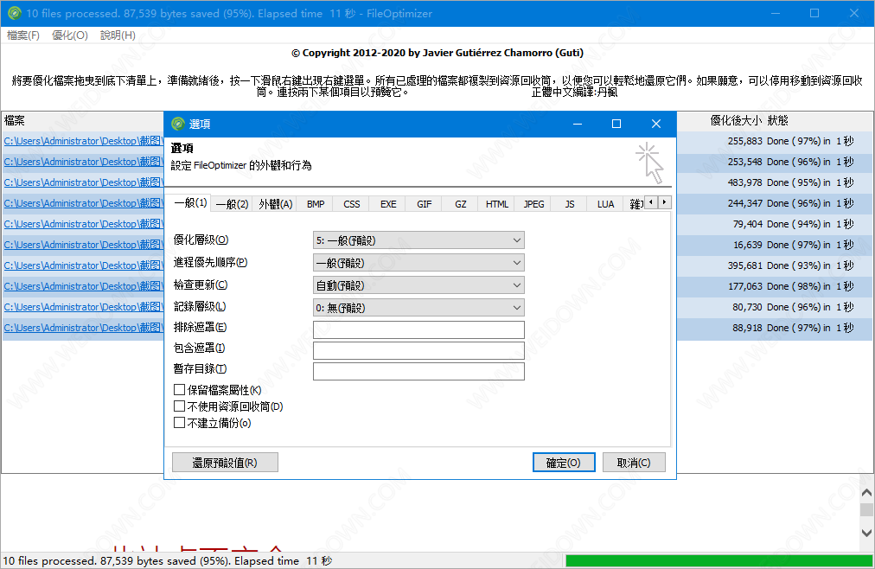875x569 pixels.
Task: Minimize the main FileOptimizer window
Action: [775, 13]
